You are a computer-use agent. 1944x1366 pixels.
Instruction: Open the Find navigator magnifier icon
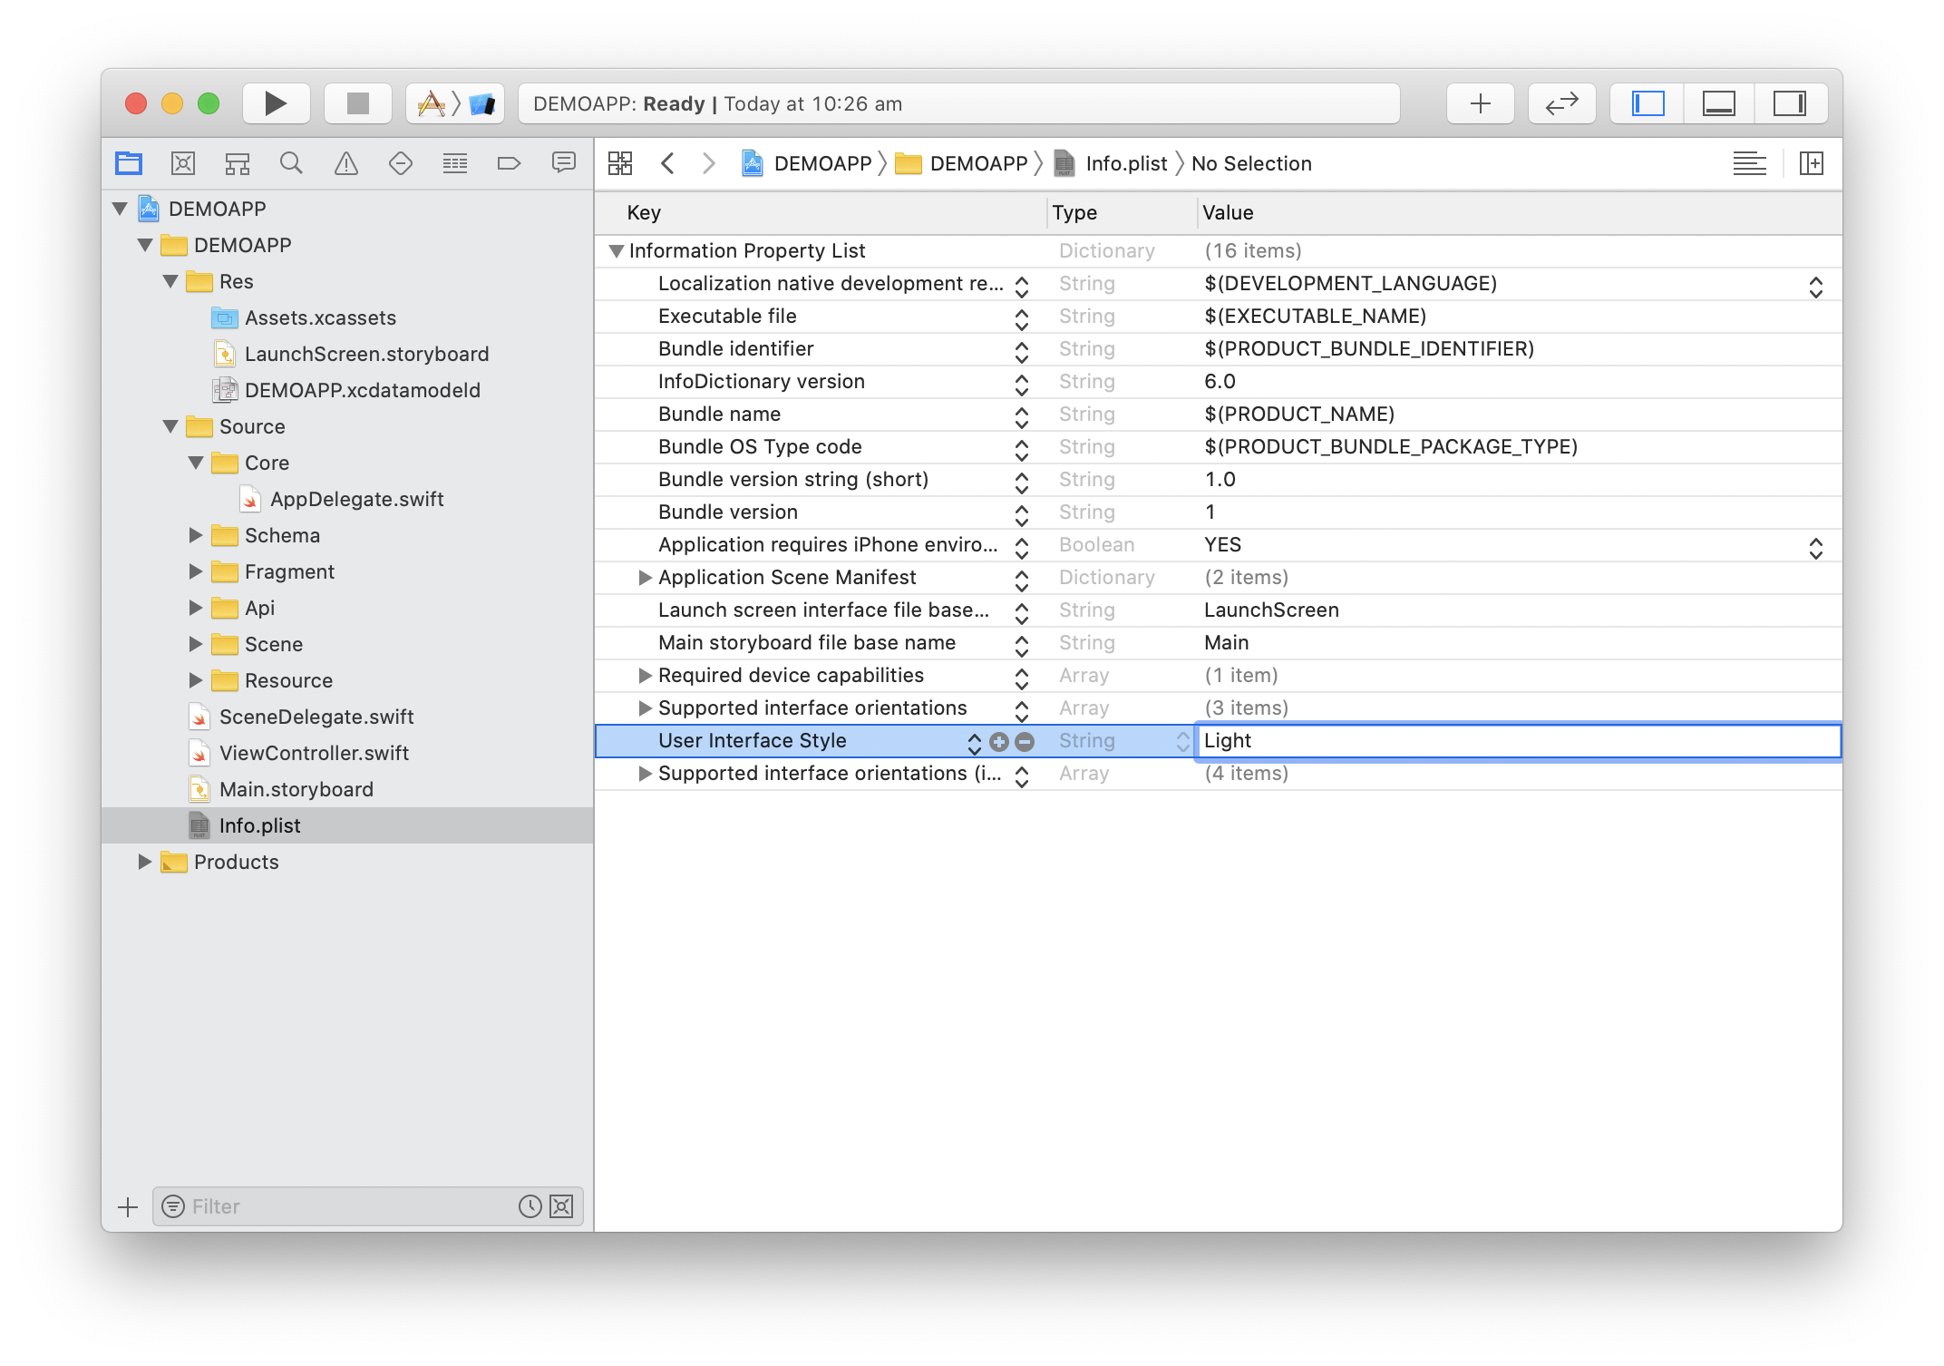(x=291, y=163)
